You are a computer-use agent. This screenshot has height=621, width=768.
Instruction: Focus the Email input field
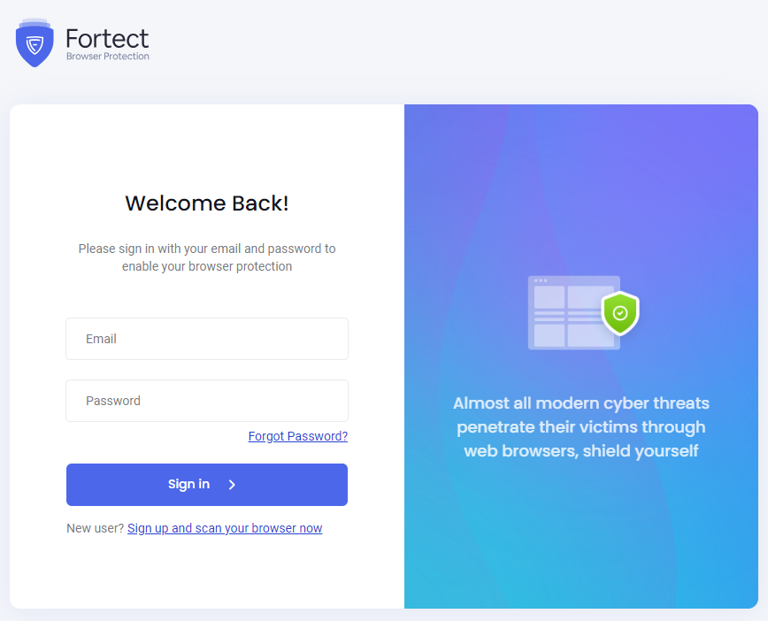(x=207, y=339)
